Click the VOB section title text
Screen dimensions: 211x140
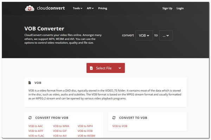point(38,83)
